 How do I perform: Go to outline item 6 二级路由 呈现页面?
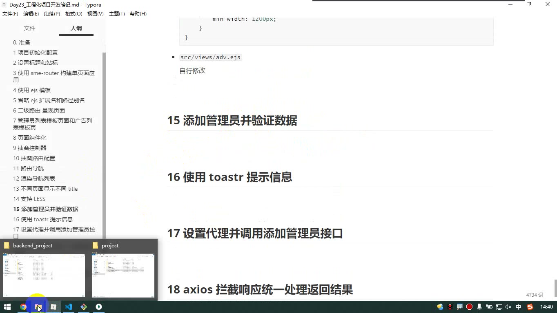pos(39,110)
